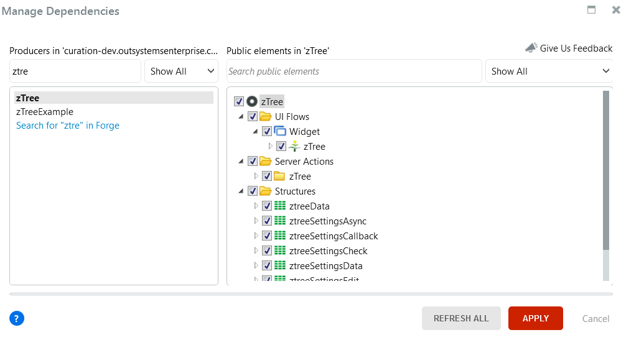Uncheck the ztreeSettingsData checkbox
The width and height of the screenshot is (621, 340).
pos(267,265)
